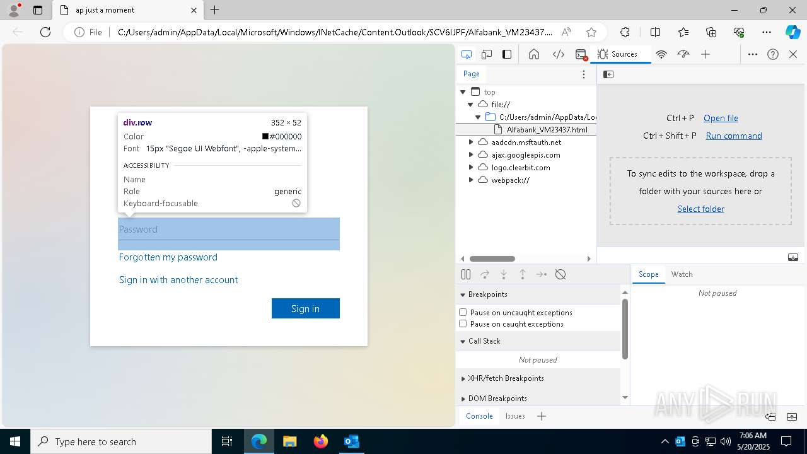Toggle the DevTools activity bar dock icon
This screenshot has height=454, width=807.
[x=507, y=54]
